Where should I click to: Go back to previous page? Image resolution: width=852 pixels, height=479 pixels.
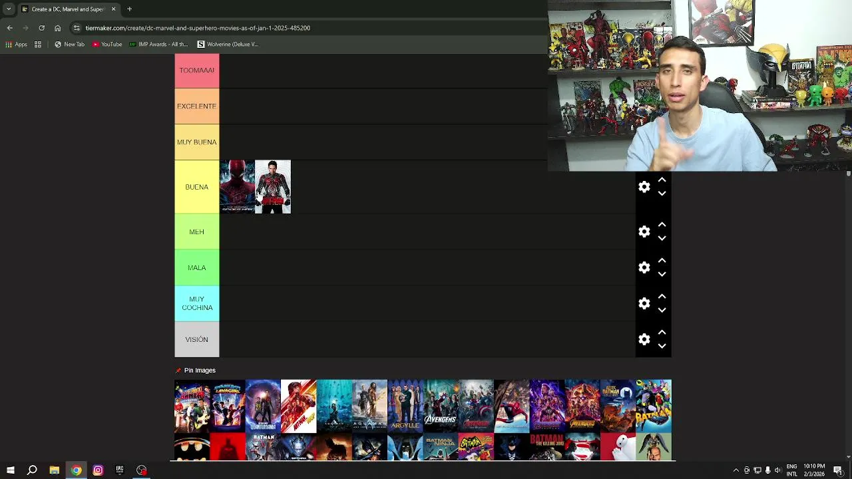pyautogui.click(x=9, y=28)
